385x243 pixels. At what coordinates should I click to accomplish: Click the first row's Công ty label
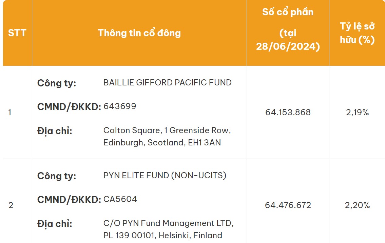[57, 83]
